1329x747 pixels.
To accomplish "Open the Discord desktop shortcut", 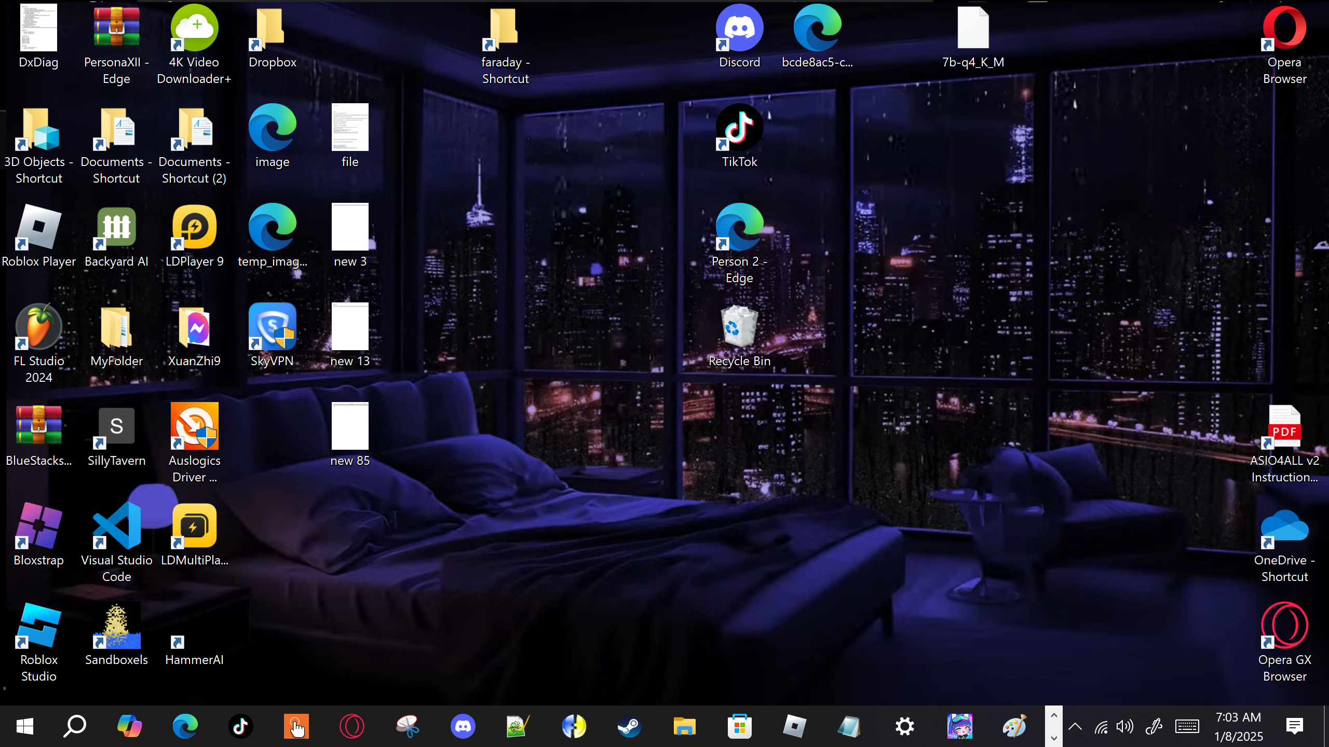I will (x=739, y=29).
